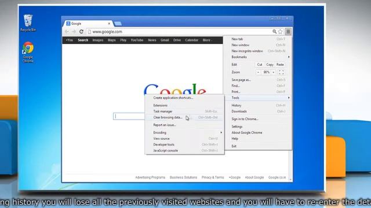Image resolution: width=371 pixels, height=208 pixels.
Task: Click the browser back arrow
Action: click(x=67, y=32)
